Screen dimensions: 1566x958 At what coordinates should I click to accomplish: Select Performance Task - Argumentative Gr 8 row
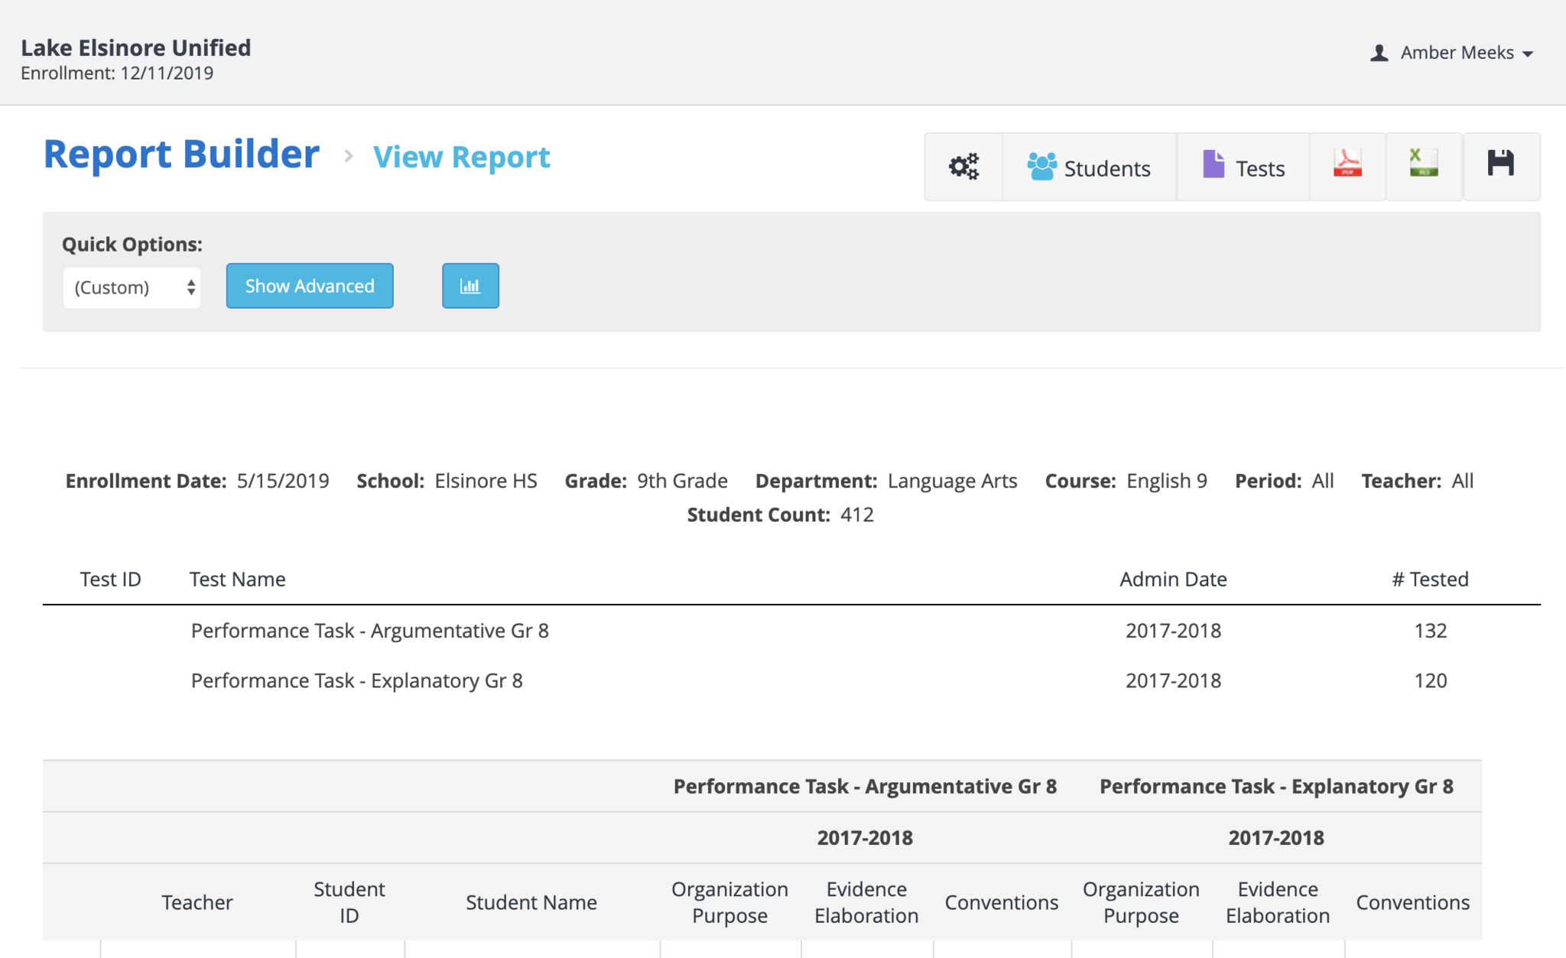tap(370, 631)
